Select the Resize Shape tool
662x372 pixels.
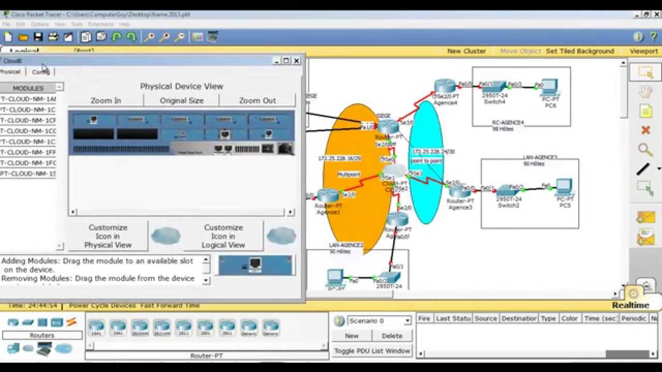tap(645, 188)
